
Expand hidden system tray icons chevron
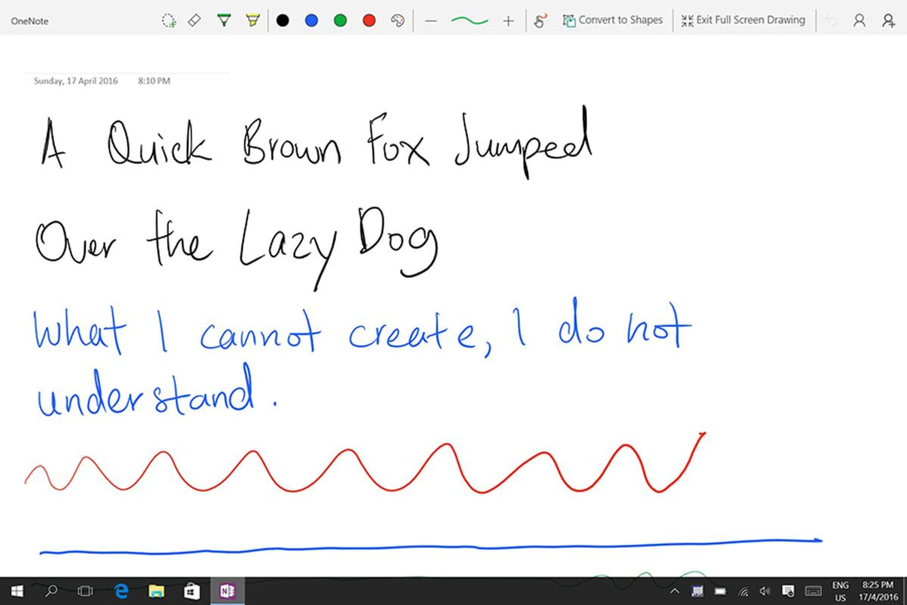675,591
